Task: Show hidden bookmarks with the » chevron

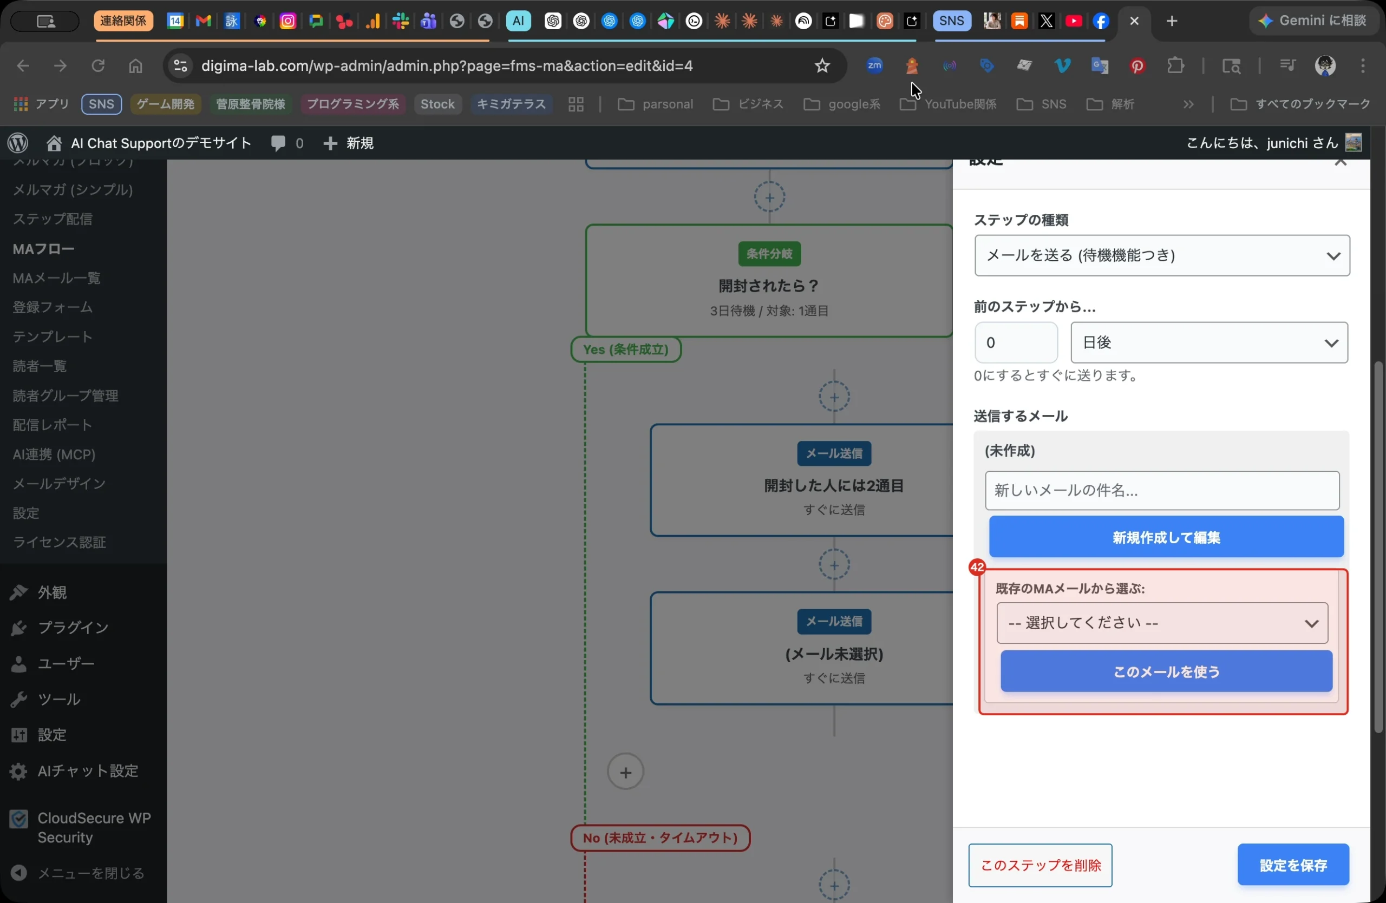Action: 1188,105
